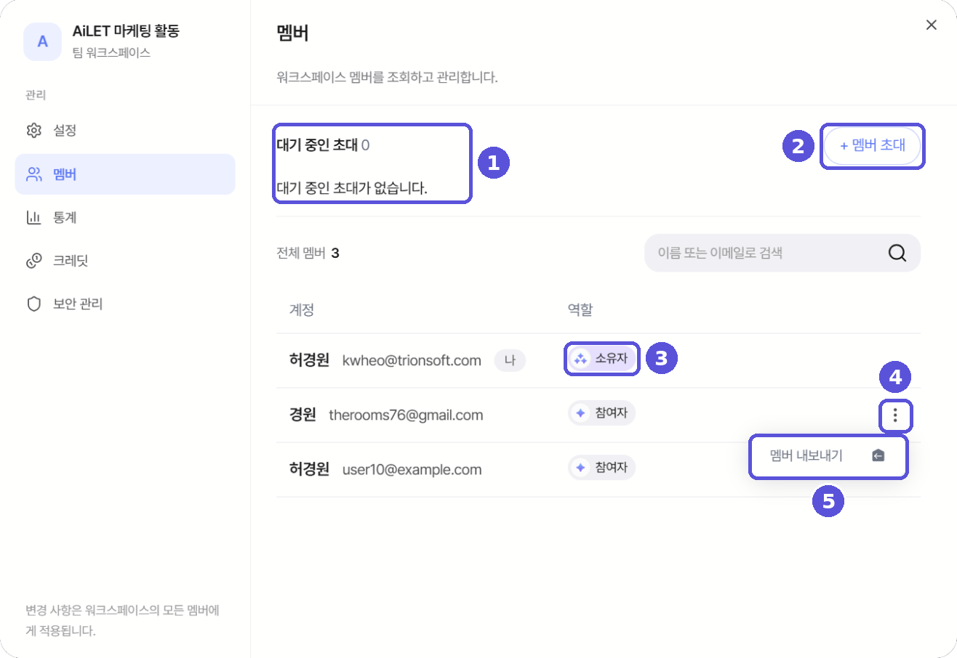
Task: Go to 설정 menu item
Action: pos(125,131)
